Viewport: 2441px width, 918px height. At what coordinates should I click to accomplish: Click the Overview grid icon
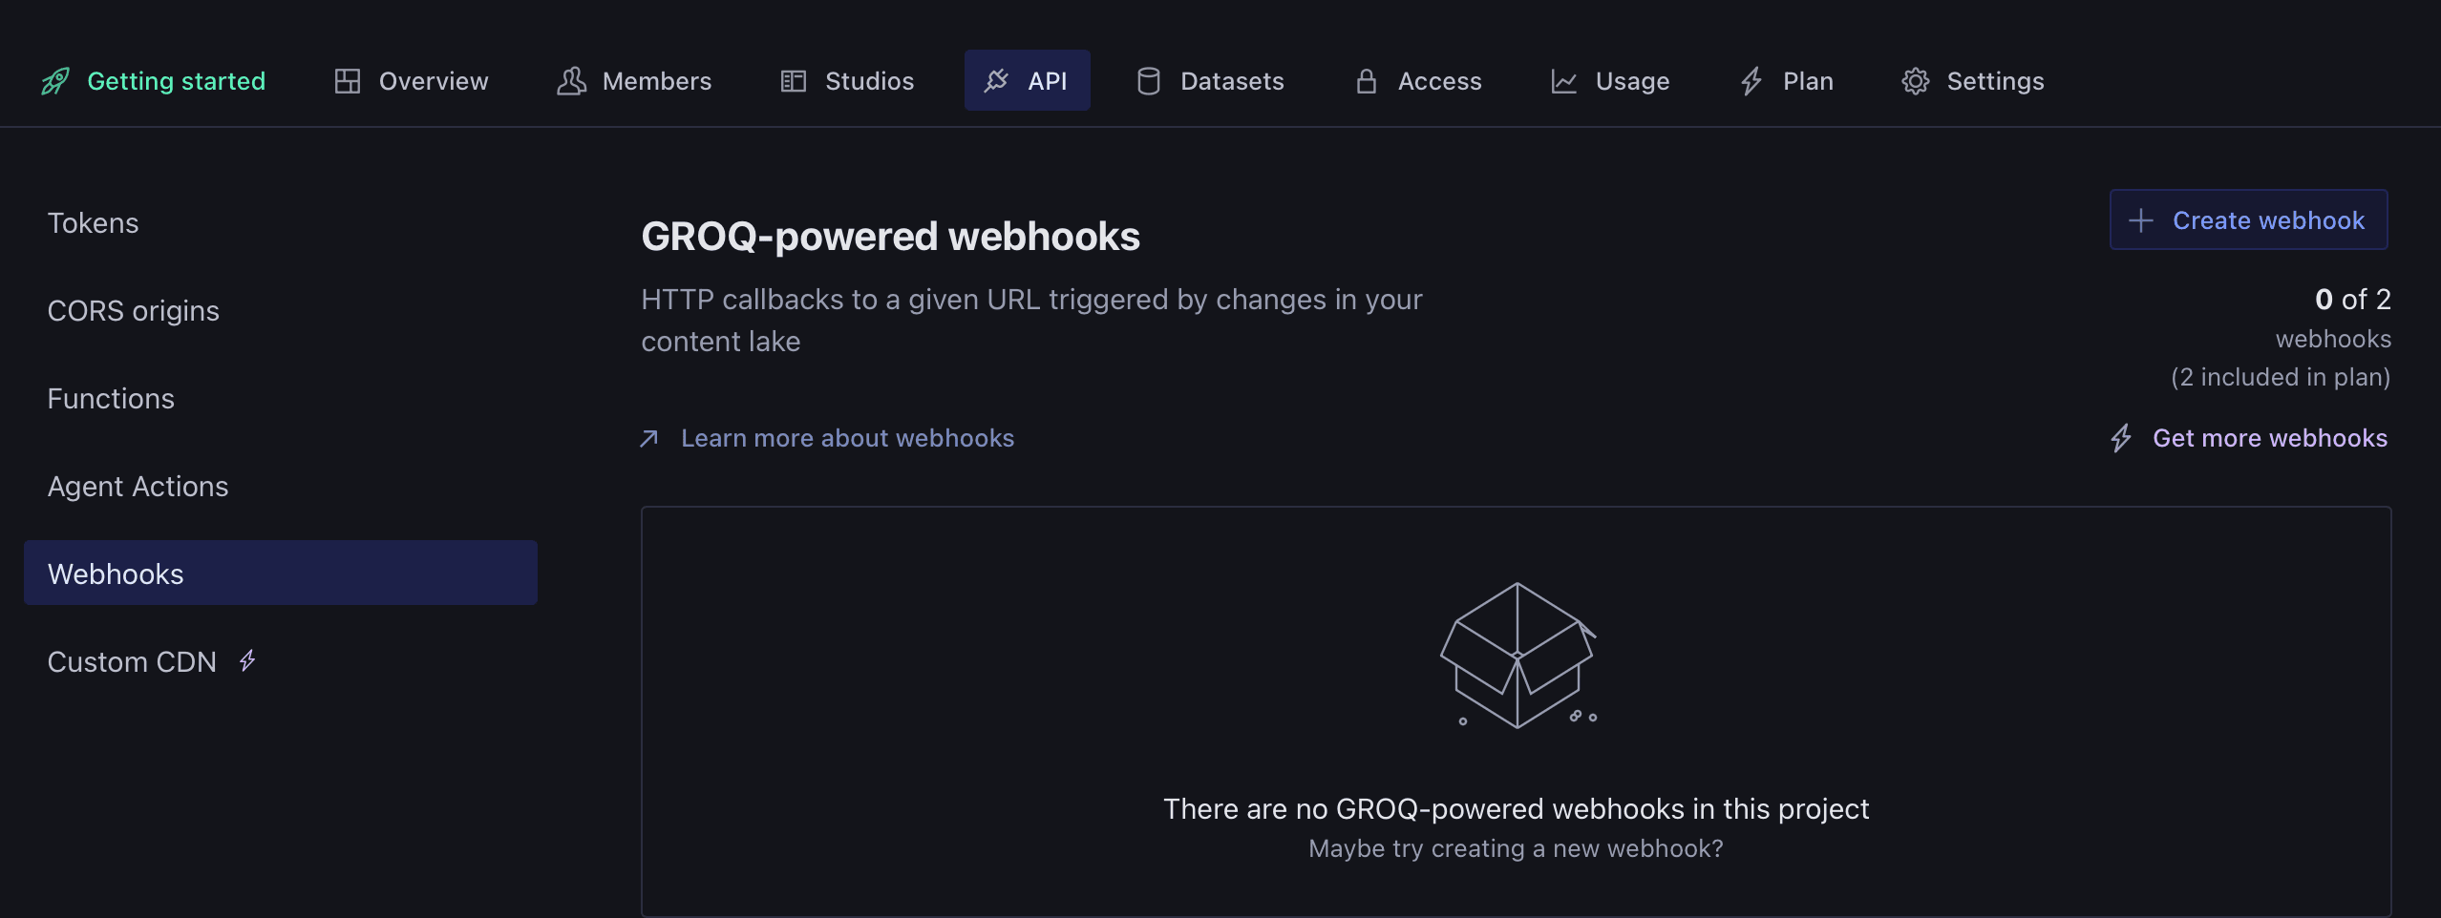coord(348,81)
